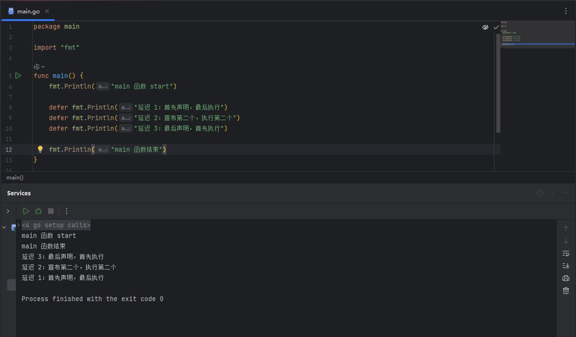Stop the running process in Services
The image size is (576, 337).
51,211
